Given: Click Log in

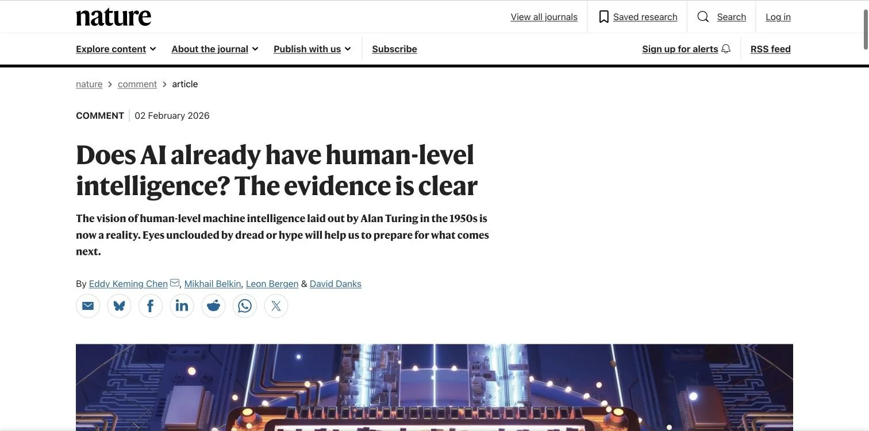Looking at the screenshot, I should 778,17.
